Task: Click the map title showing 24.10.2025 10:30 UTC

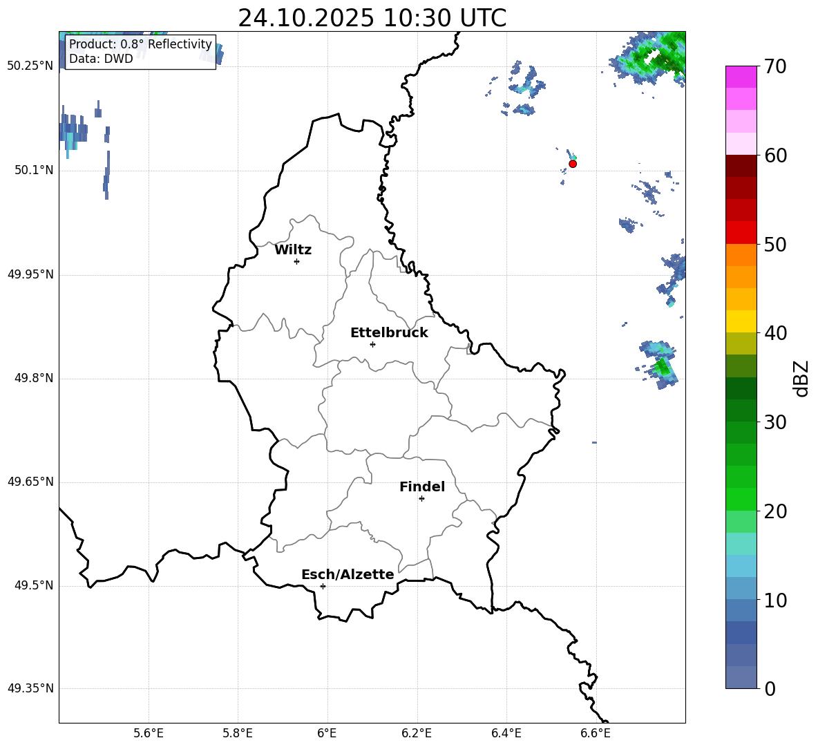Action: 372,18
